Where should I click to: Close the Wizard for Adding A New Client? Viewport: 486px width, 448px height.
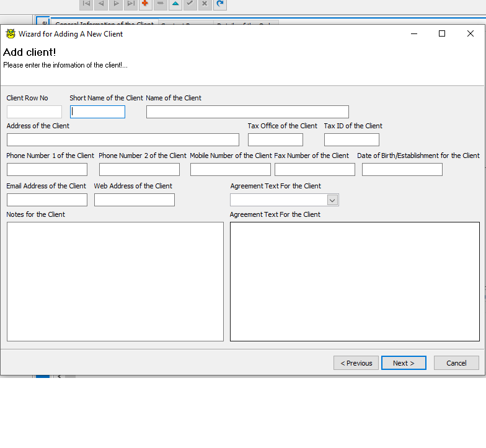(x=470, y=33)
